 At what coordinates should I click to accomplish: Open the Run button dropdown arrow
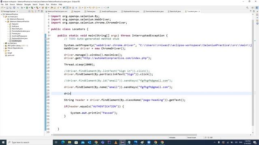(29, 8)
